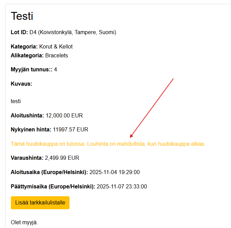Click the Aloitushinta label
The image size is (231, 228).
click(x=27, y=115)
